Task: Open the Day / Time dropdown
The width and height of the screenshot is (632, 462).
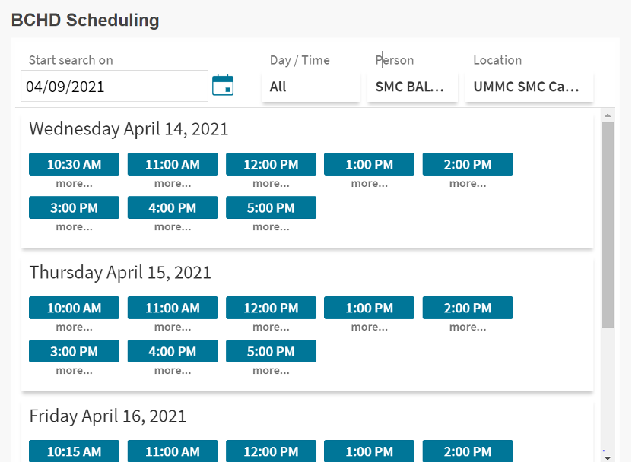Action: (310, 87)
